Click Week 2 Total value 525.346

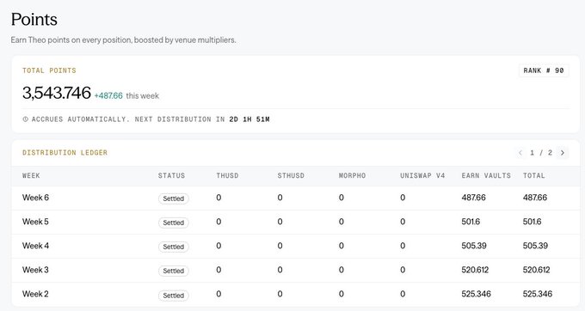click(538, 294)
